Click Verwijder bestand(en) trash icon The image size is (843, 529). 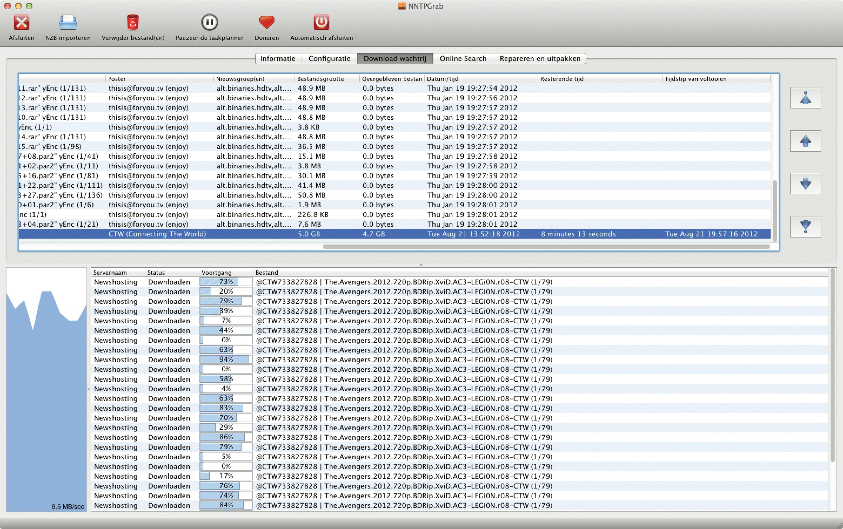(x=133, y=23)
